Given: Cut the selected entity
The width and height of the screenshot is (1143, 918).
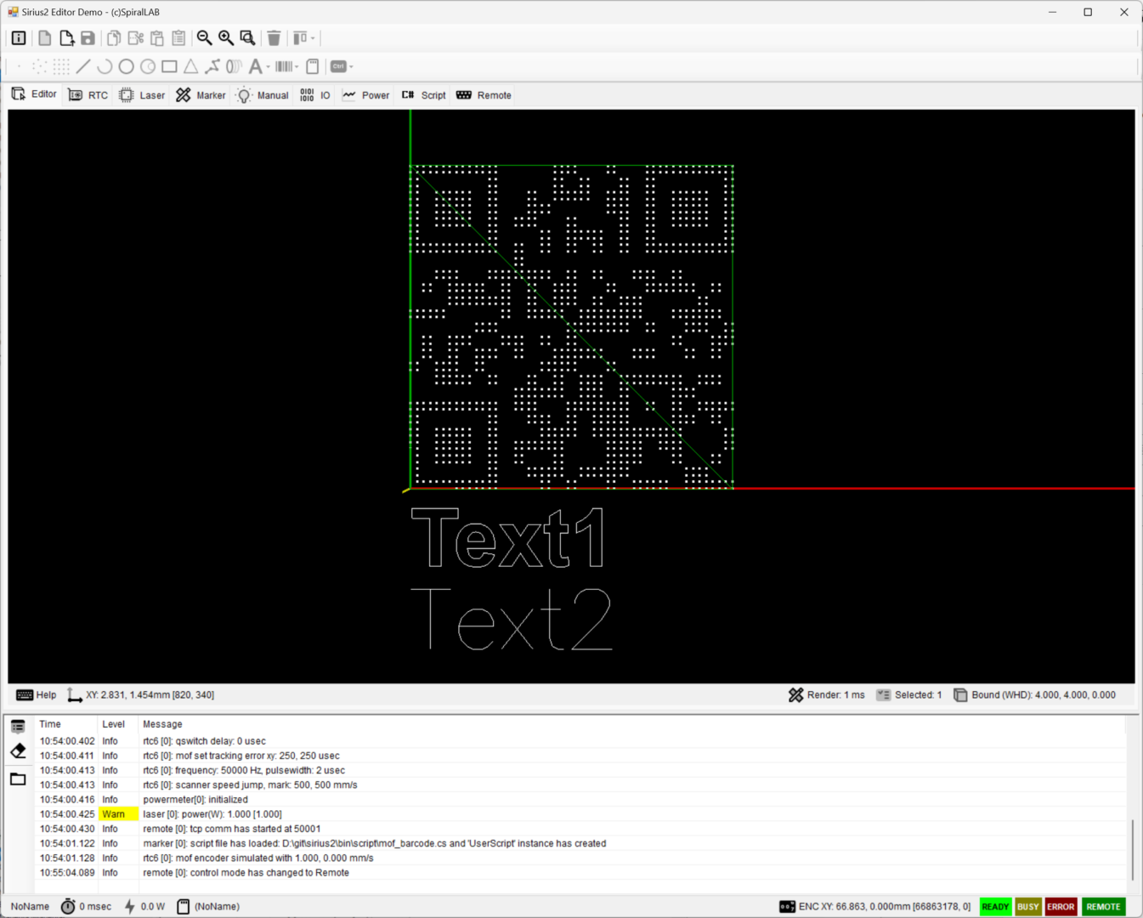Looking at the screenshot, I should pos(135,38).
